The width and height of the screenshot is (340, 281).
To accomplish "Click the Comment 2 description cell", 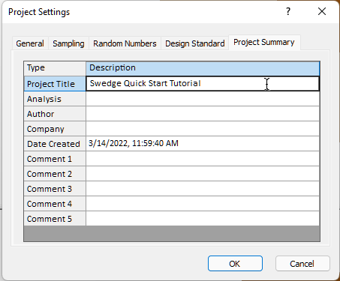I will pos(203,174).
